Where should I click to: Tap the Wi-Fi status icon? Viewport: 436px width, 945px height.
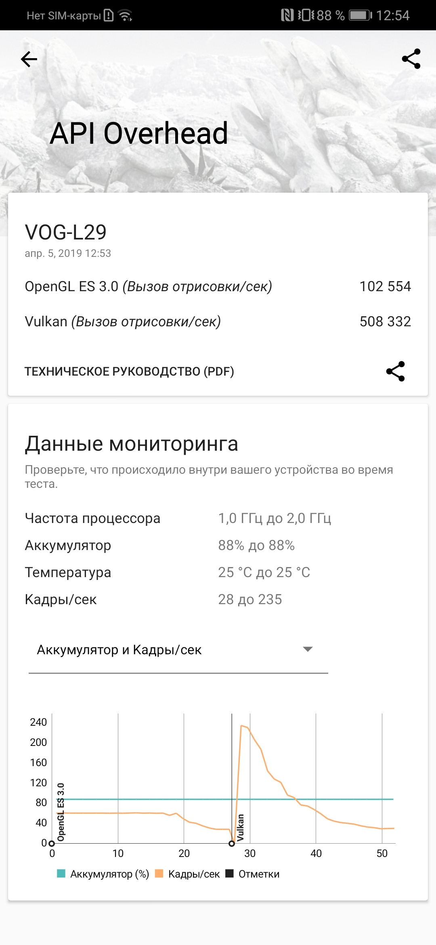(x=126, y=16)
